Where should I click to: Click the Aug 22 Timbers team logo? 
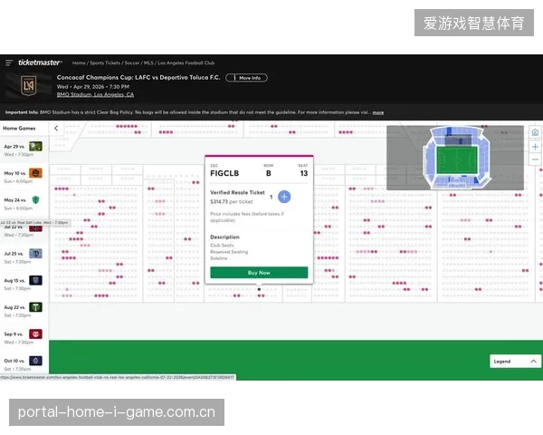click(35, 307)
